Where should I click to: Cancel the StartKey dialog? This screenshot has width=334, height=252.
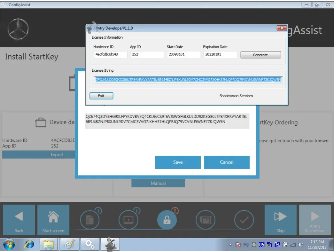coord(227,162)
